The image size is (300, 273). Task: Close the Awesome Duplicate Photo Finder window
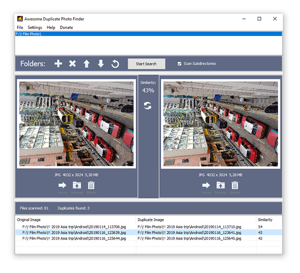pyautogui.click(x=275, y=19)
